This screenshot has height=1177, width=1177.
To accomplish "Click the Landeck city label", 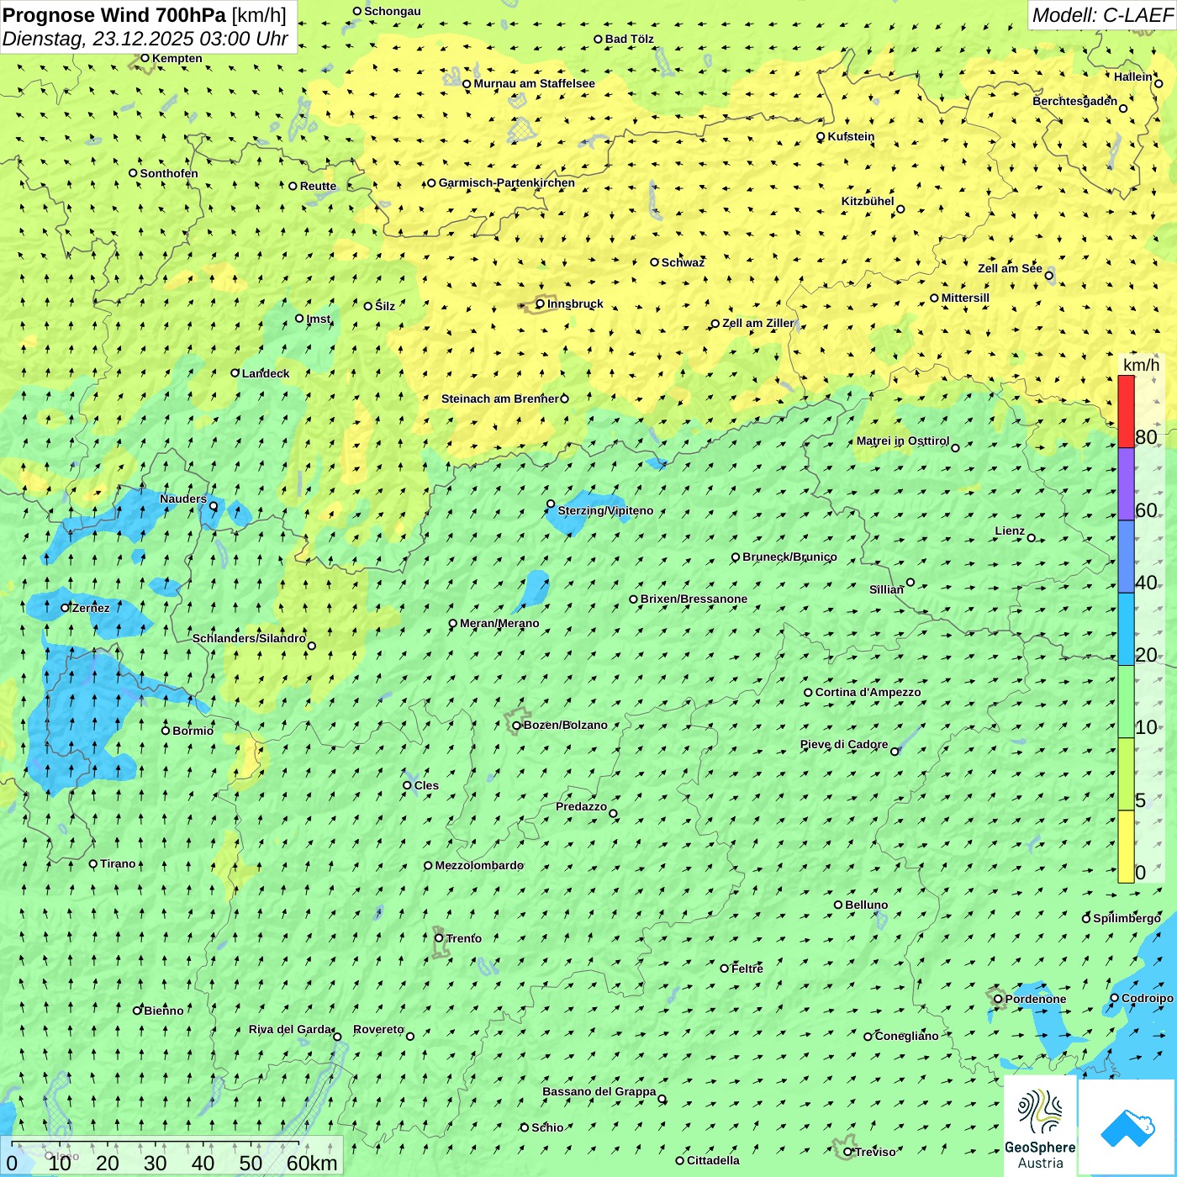I will [x=266, y=373].
